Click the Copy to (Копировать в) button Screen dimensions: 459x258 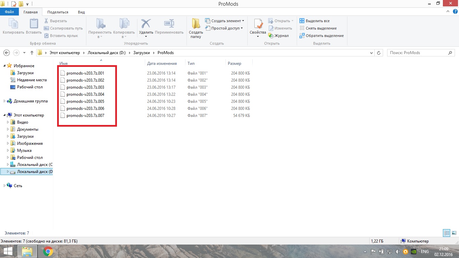124,28
